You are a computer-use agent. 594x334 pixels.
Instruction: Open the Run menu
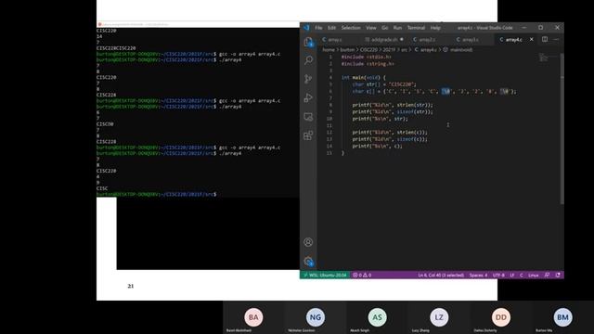point(397,28)
